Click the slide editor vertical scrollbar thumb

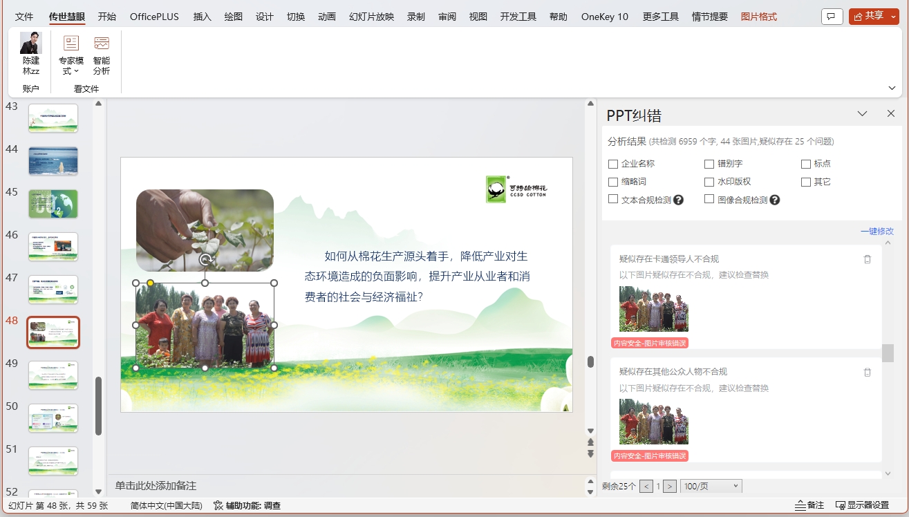[590, 361]
